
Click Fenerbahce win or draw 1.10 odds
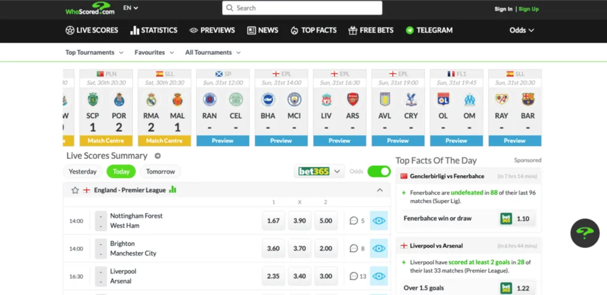pos(518,218)
